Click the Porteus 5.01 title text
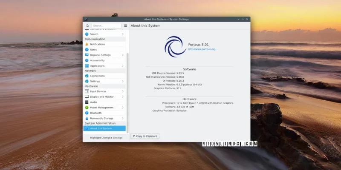341x170 pixels. tap(198, 45)
